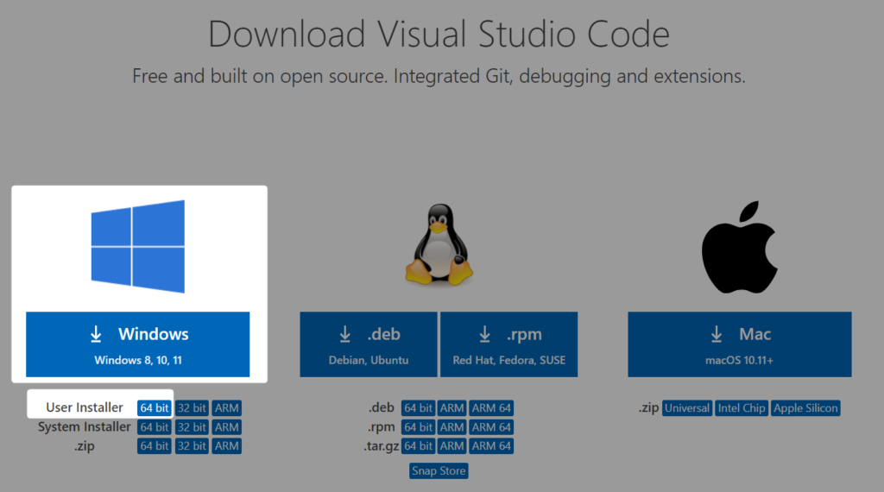The width and height of the screenshot is (884, 492).
Task: Click the 'Download Visual Studio Code' heading
Action: tap(439, 34)
